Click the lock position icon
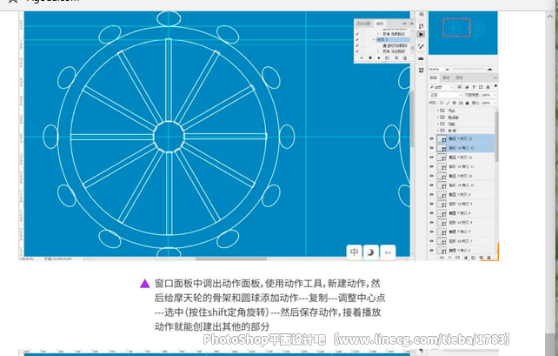The height and width of the screenshot is (356, 558). 455,103
